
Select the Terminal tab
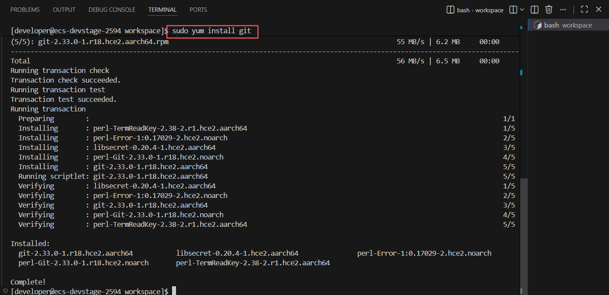(x=162, y=10)
